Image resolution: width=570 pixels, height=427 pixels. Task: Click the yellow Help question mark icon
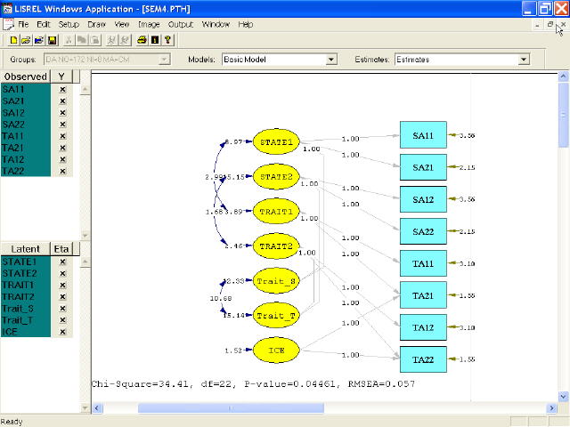pos(167,40)
